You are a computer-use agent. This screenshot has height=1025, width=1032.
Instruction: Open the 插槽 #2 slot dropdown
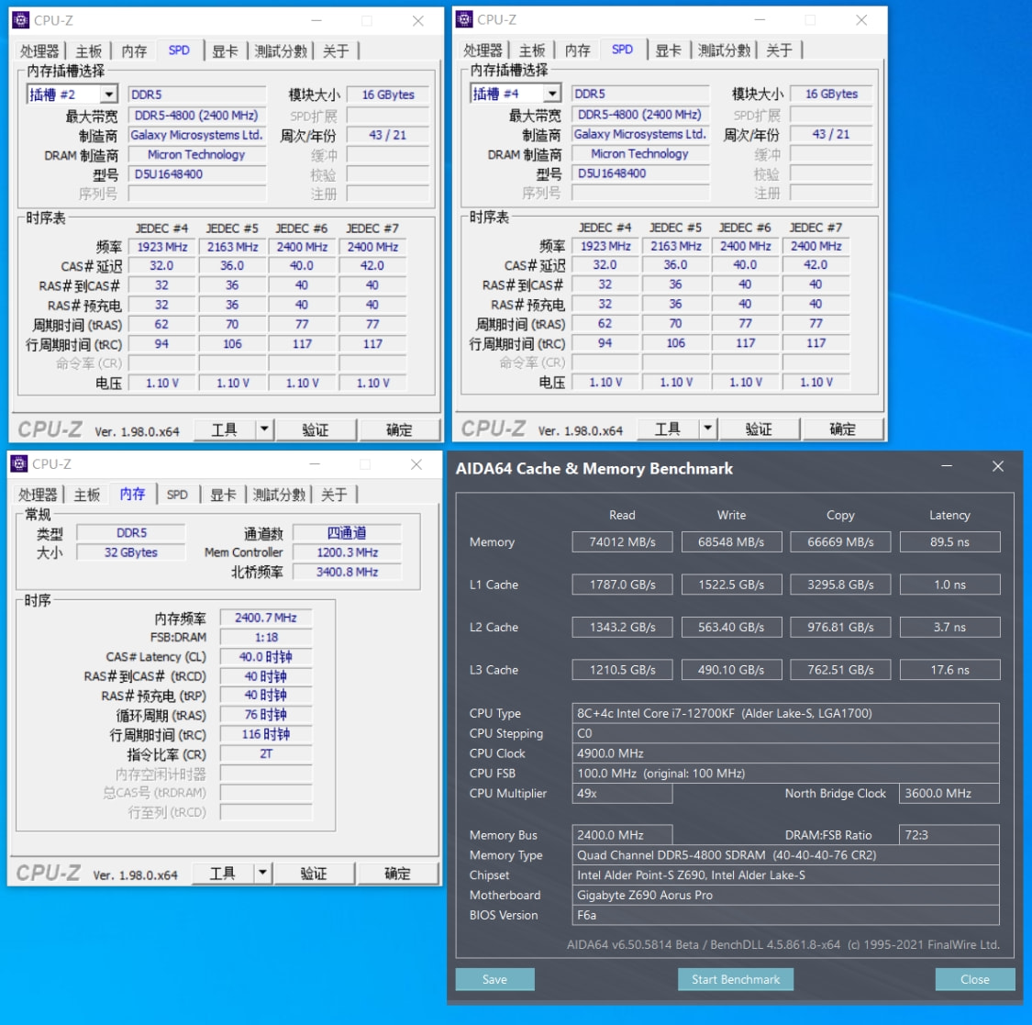coord(107,93)
